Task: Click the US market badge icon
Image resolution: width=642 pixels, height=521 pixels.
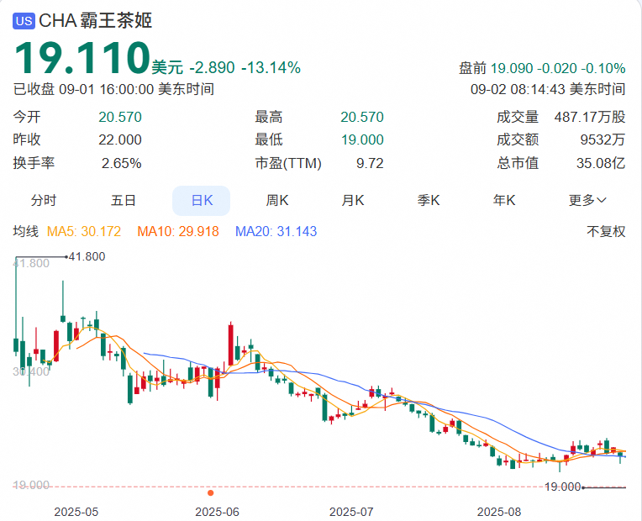Action: 24,22
